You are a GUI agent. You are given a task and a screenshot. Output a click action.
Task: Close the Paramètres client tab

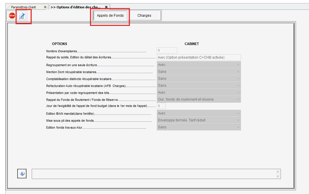coord(45,7)
